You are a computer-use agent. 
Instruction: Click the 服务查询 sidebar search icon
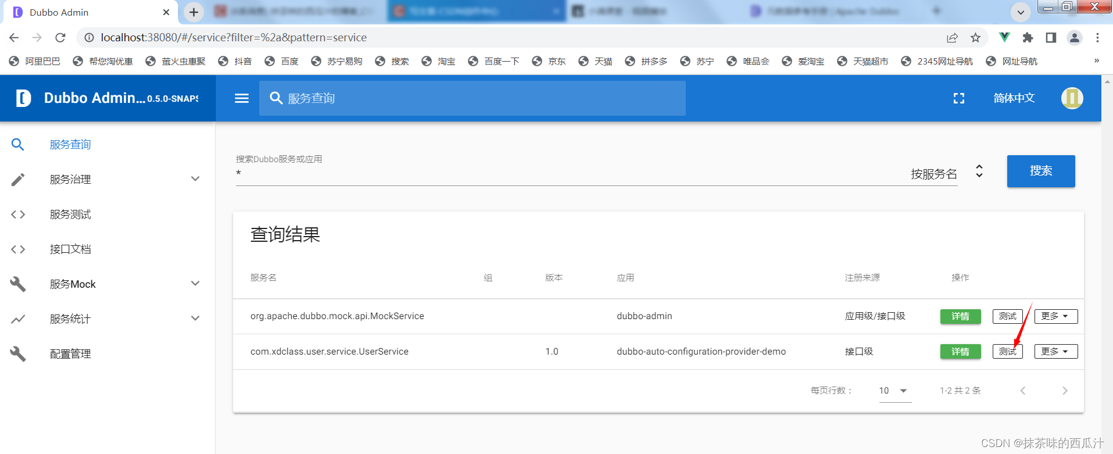(x=18, y=145)
